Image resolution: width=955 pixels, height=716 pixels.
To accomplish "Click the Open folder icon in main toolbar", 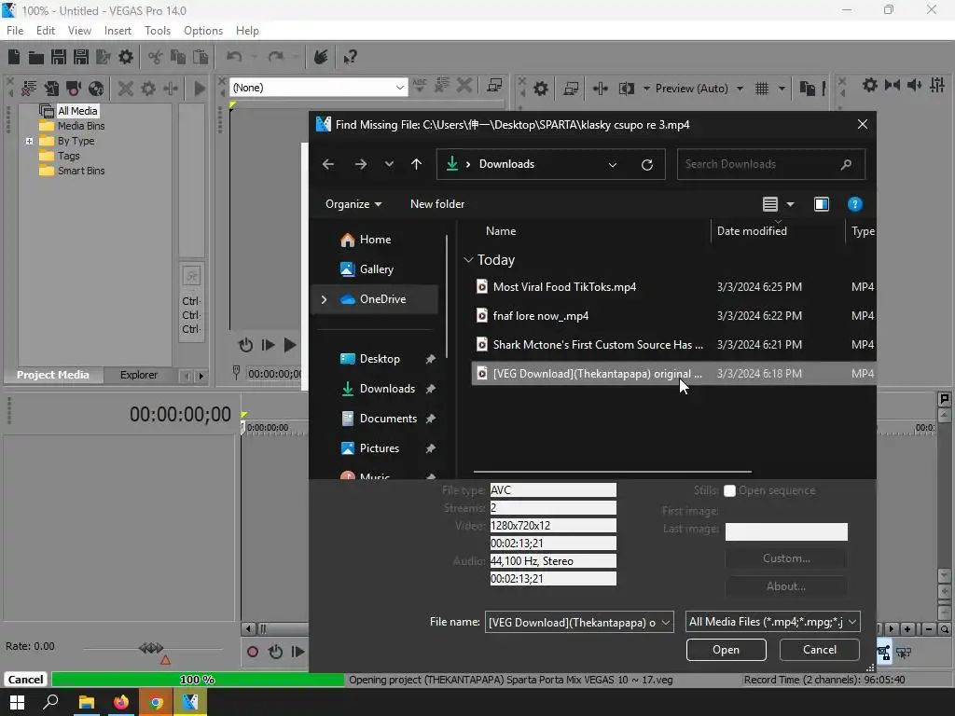I will point(36,57).
